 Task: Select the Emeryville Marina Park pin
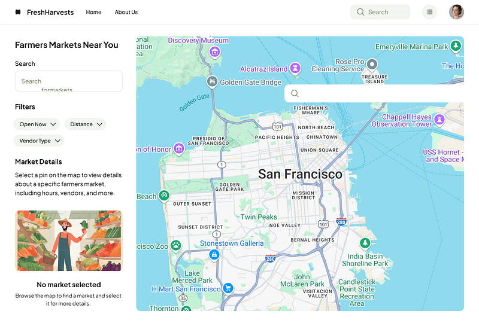[456, 46]
